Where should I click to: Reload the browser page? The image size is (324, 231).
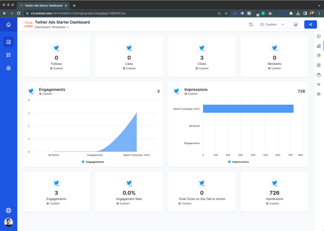pyautogui.click(x=19, y=13)
